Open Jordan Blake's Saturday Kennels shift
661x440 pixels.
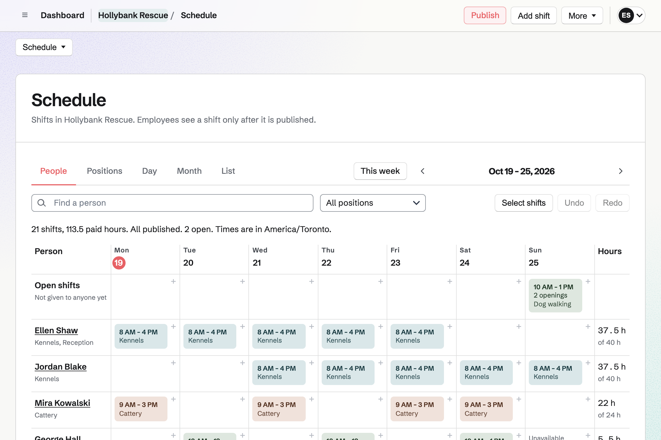486,373
